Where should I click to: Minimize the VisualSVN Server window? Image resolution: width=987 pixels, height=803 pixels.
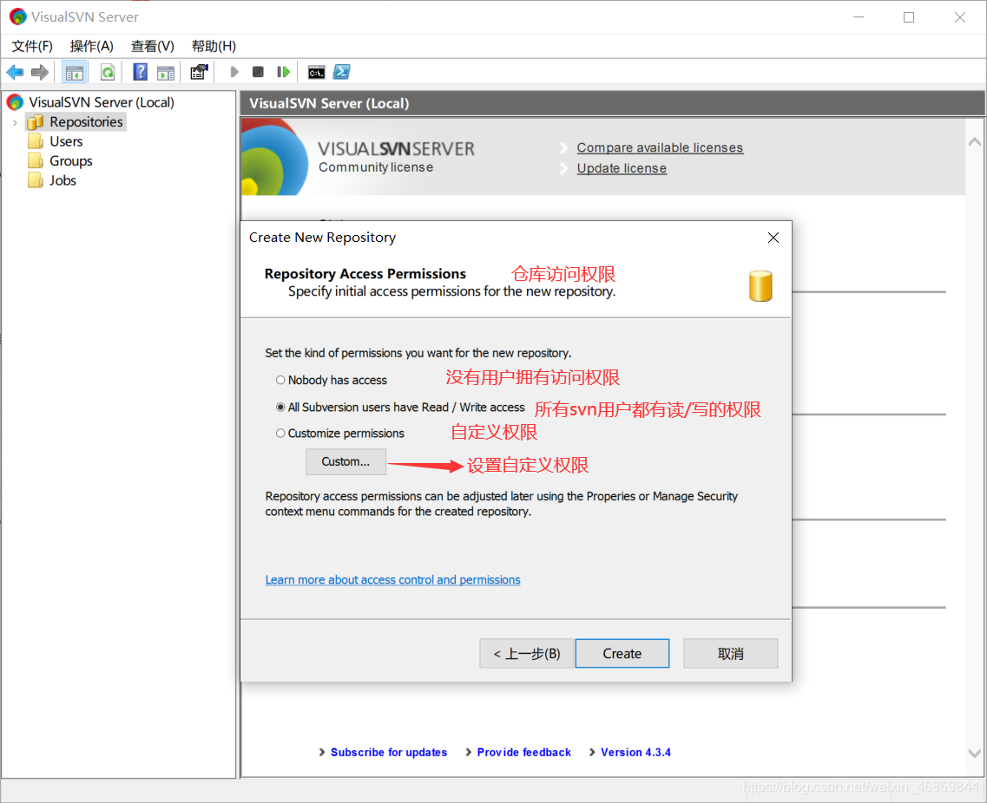[x=859, y=17]
